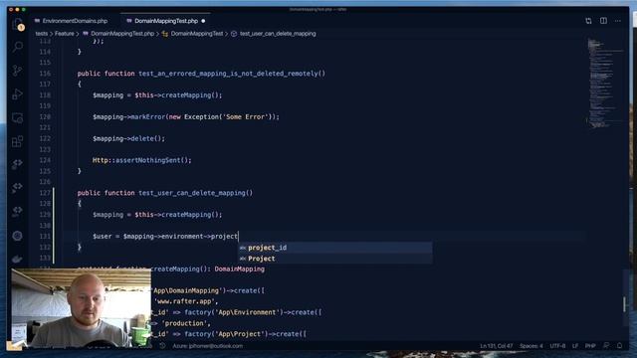Click the webcam video overlay

click(82, 307)
